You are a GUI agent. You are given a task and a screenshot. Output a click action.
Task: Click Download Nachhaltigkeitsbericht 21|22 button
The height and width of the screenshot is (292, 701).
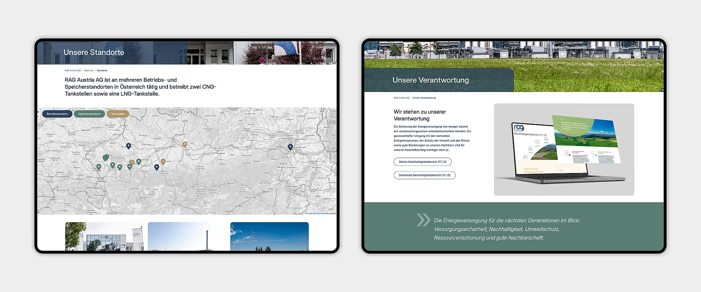424,175
